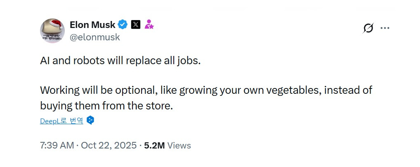Click the 5.2M view count number
This screenshot has height=167, width=420.
click(154, 145)
